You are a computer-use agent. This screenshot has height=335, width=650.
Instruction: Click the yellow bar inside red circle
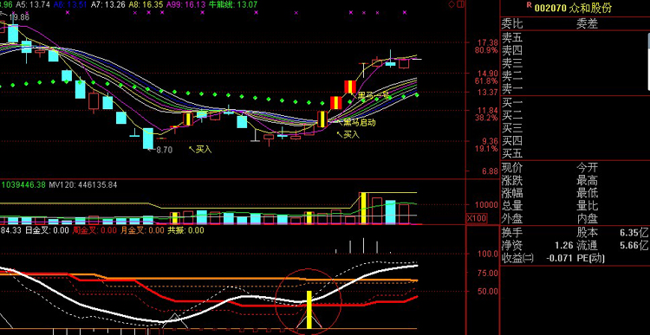309,310
